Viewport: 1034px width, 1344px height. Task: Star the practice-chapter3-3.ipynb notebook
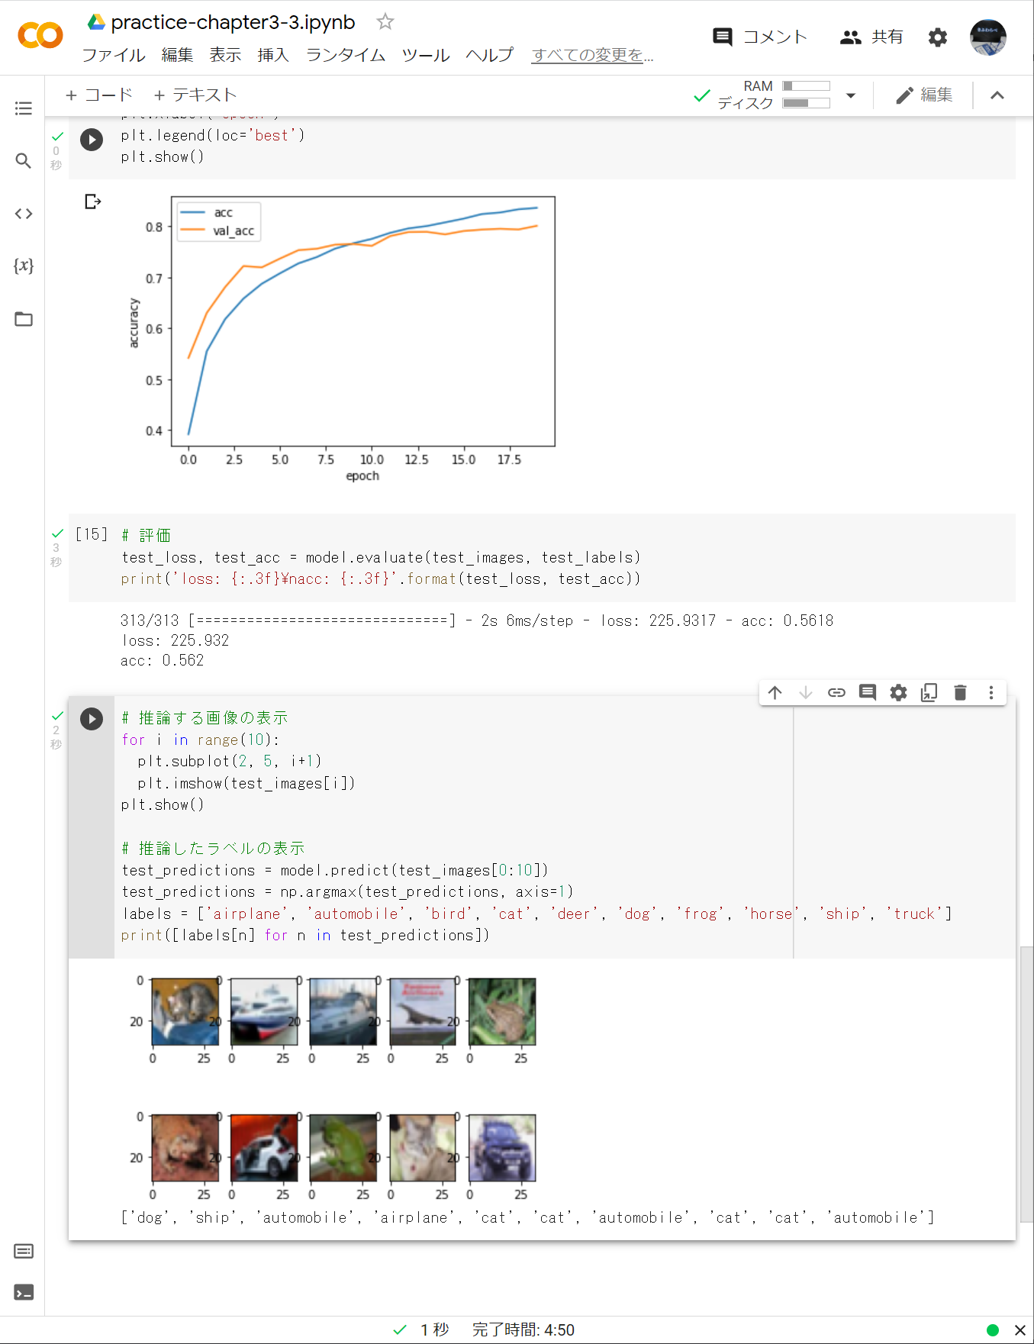(385, 22)
